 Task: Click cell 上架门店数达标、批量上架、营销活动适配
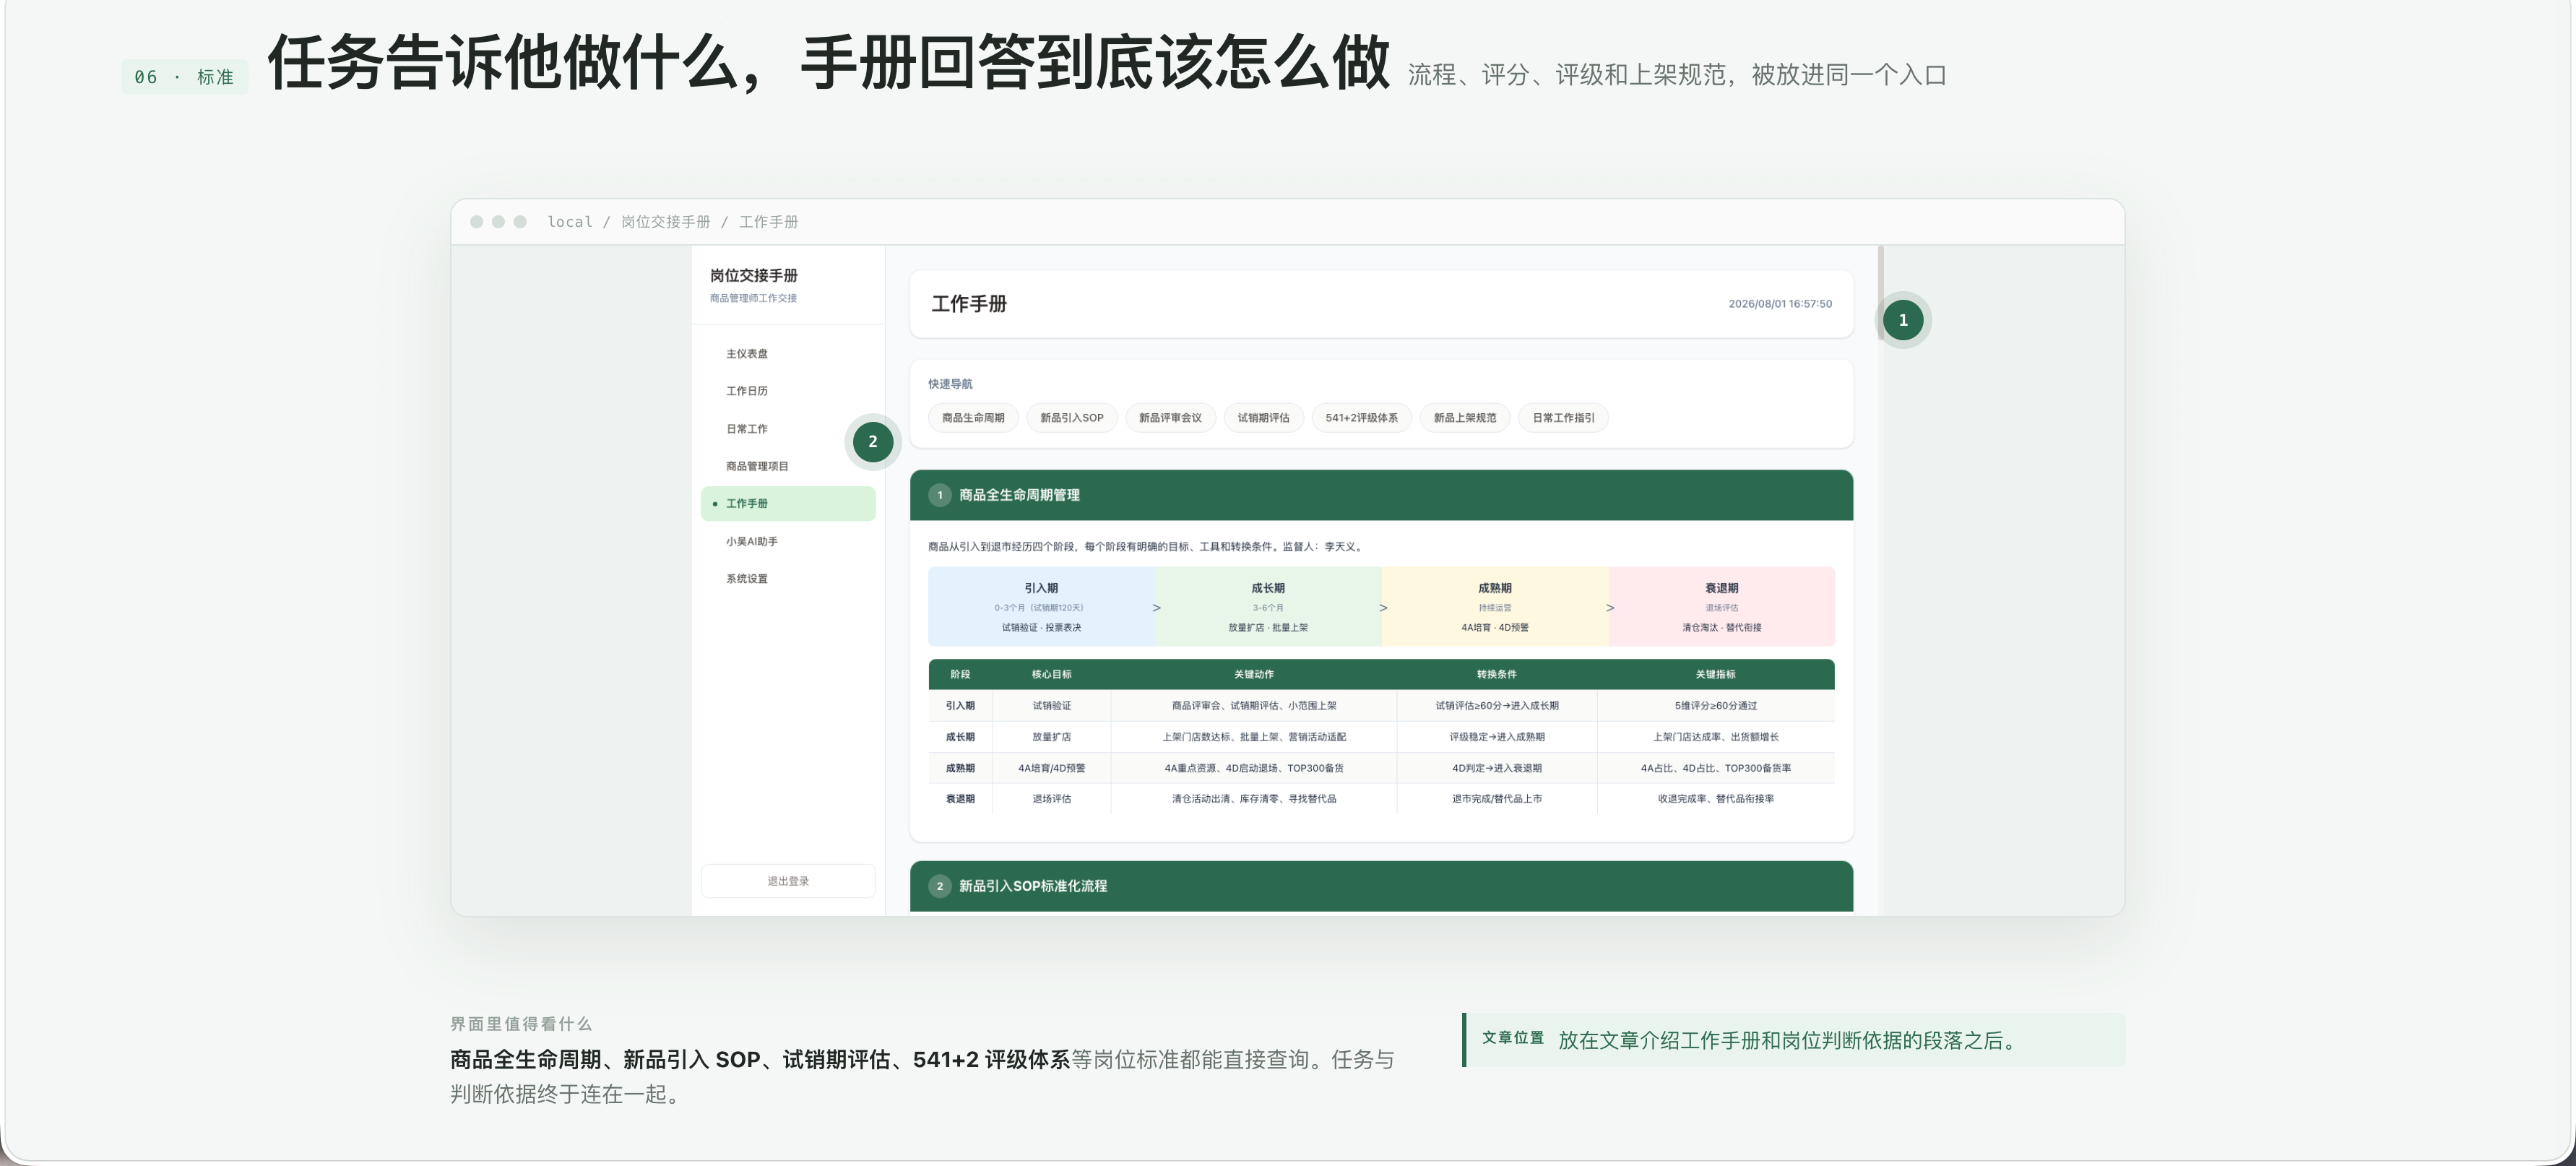(1254, 737)
